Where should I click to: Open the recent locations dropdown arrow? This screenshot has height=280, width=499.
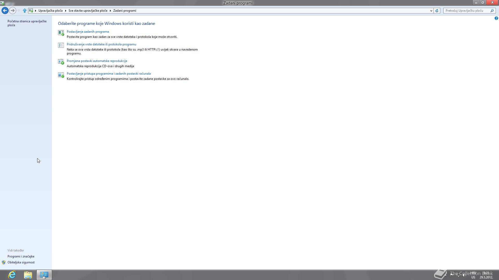[x=19, y=11]
